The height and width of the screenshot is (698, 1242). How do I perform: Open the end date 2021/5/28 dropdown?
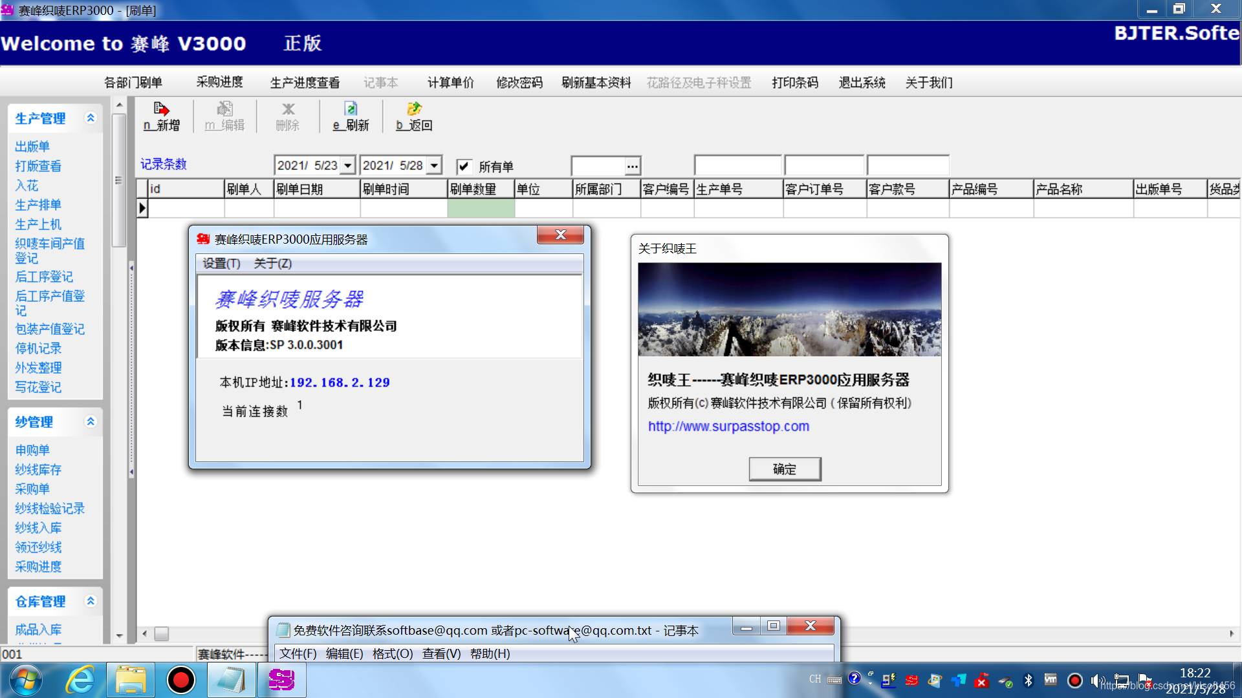pyautogui.click(x=435, y=166)
